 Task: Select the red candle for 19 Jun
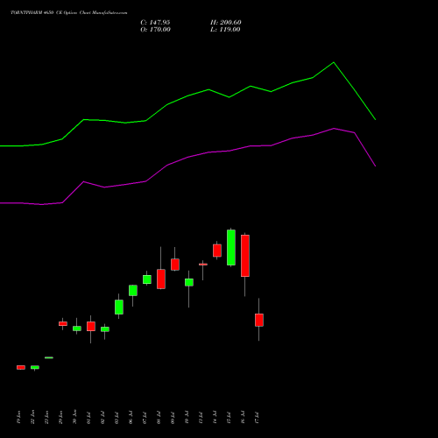[21, 367]
